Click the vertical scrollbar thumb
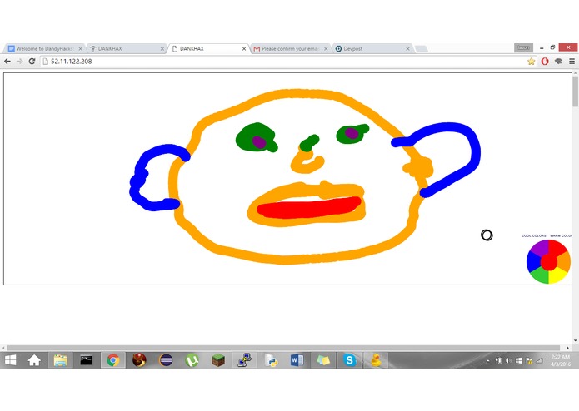 [x=576, y=92]
